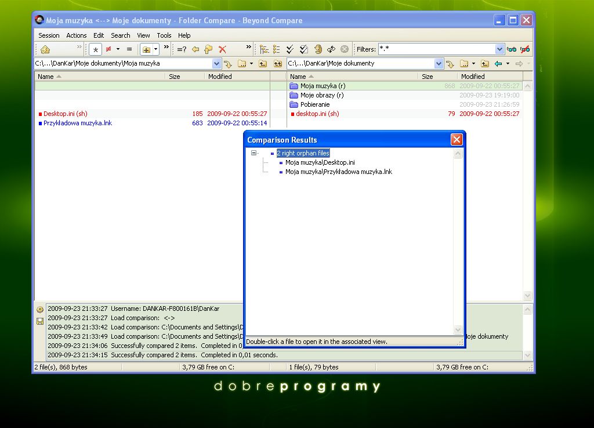The image size is (594, 428).
Task: Click the right pane curved arrow load icon
Action: coord(450,64)
